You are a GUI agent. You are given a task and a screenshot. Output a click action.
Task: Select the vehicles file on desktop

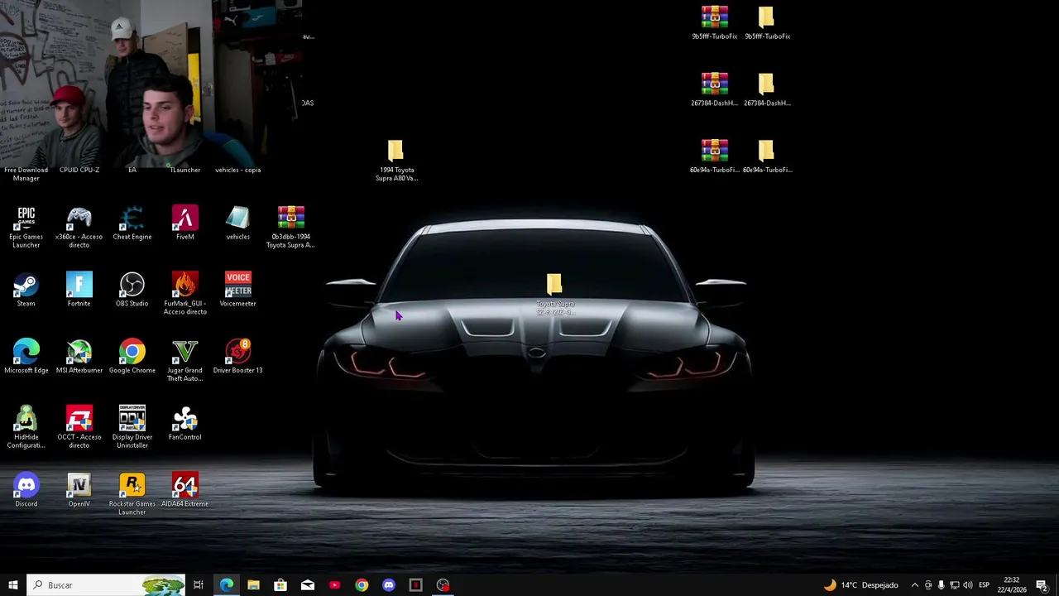238,223
